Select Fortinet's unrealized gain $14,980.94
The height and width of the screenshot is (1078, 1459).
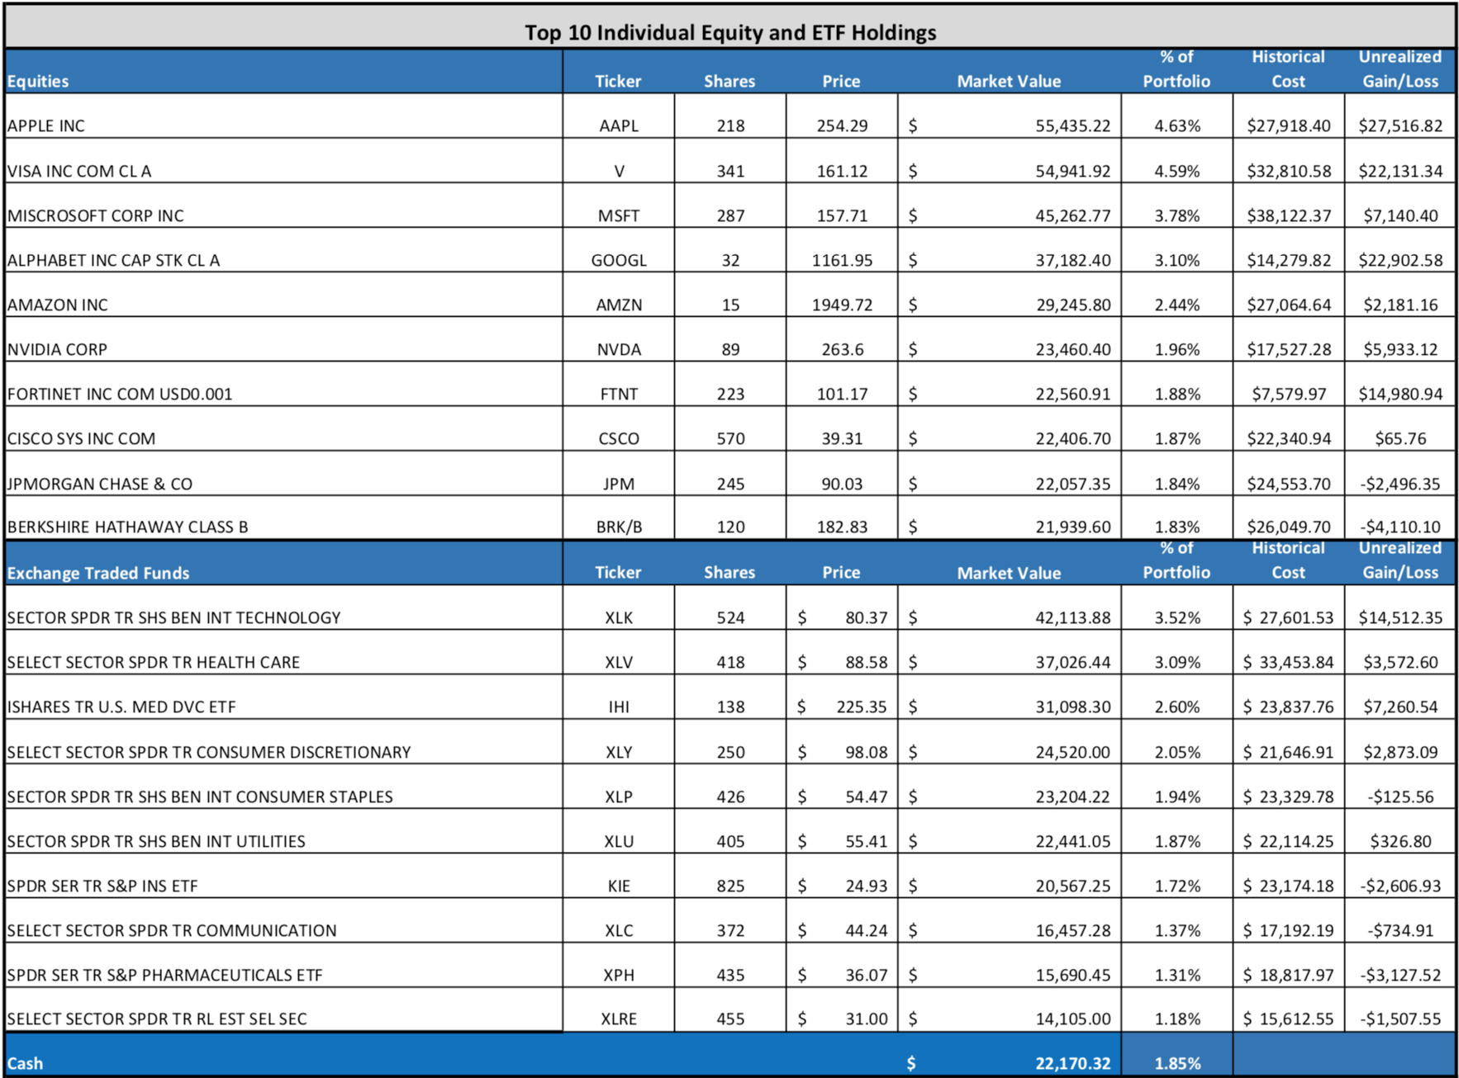[x=1400, y=394]
